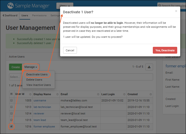Select Deactivate Users from Manage menu
The height and width of the screenshot is (134, 186).
37,74
